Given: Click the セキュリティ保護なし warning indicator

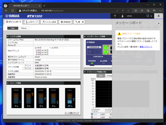Looking at the screenshot, I should [28, 11].
